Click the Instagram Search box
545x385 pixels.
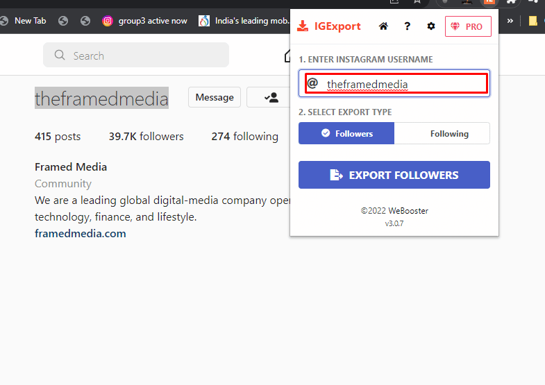coord(136,55)
